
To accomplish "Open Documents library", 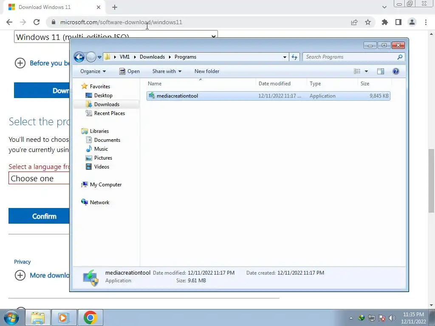I will point(107,140).
